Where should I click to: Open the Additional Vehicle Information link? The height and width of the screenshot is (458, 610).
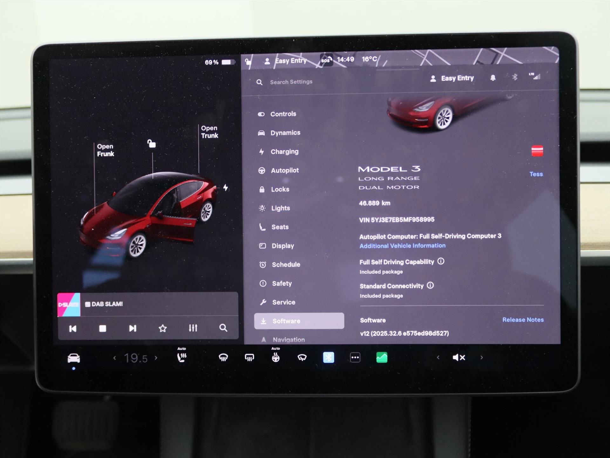(x=402, y=246)
